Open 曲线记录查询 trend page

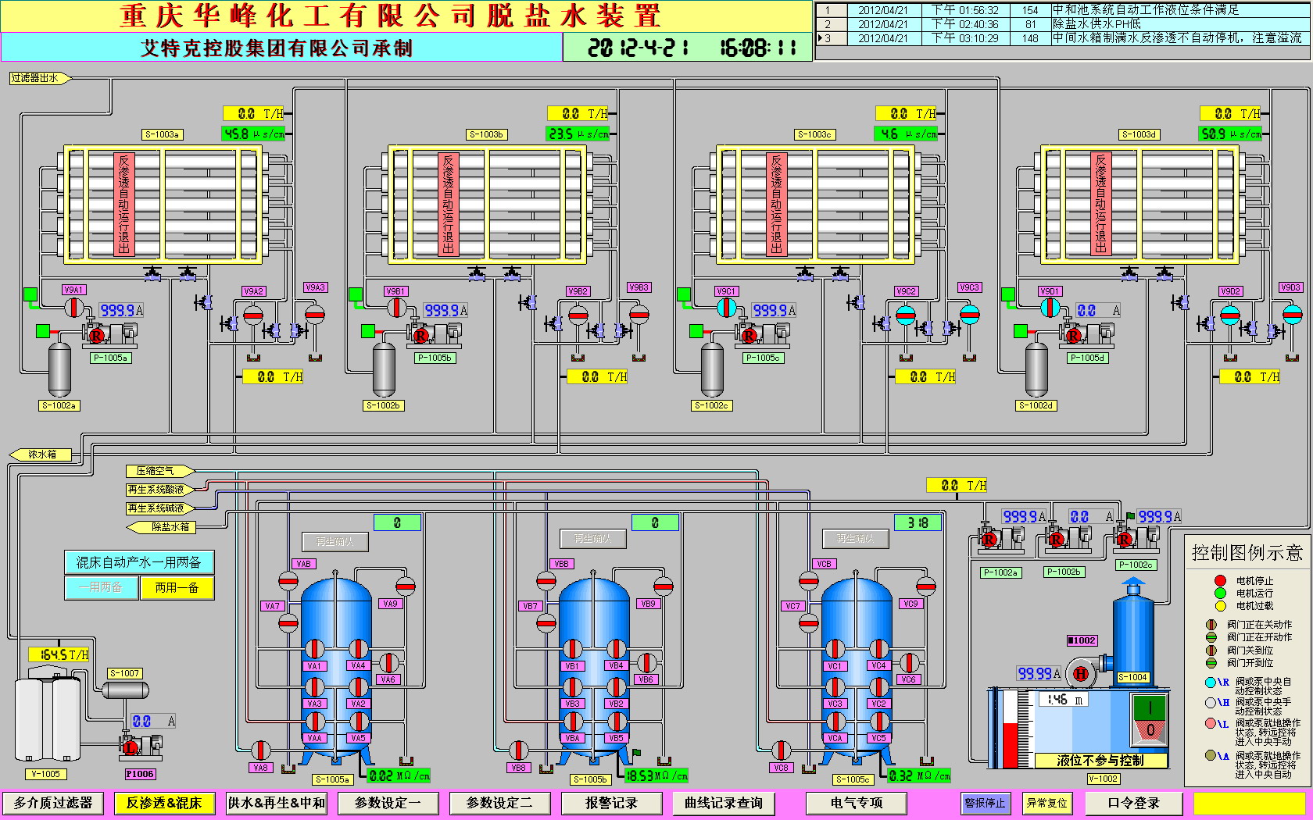[x=724, y=803]
